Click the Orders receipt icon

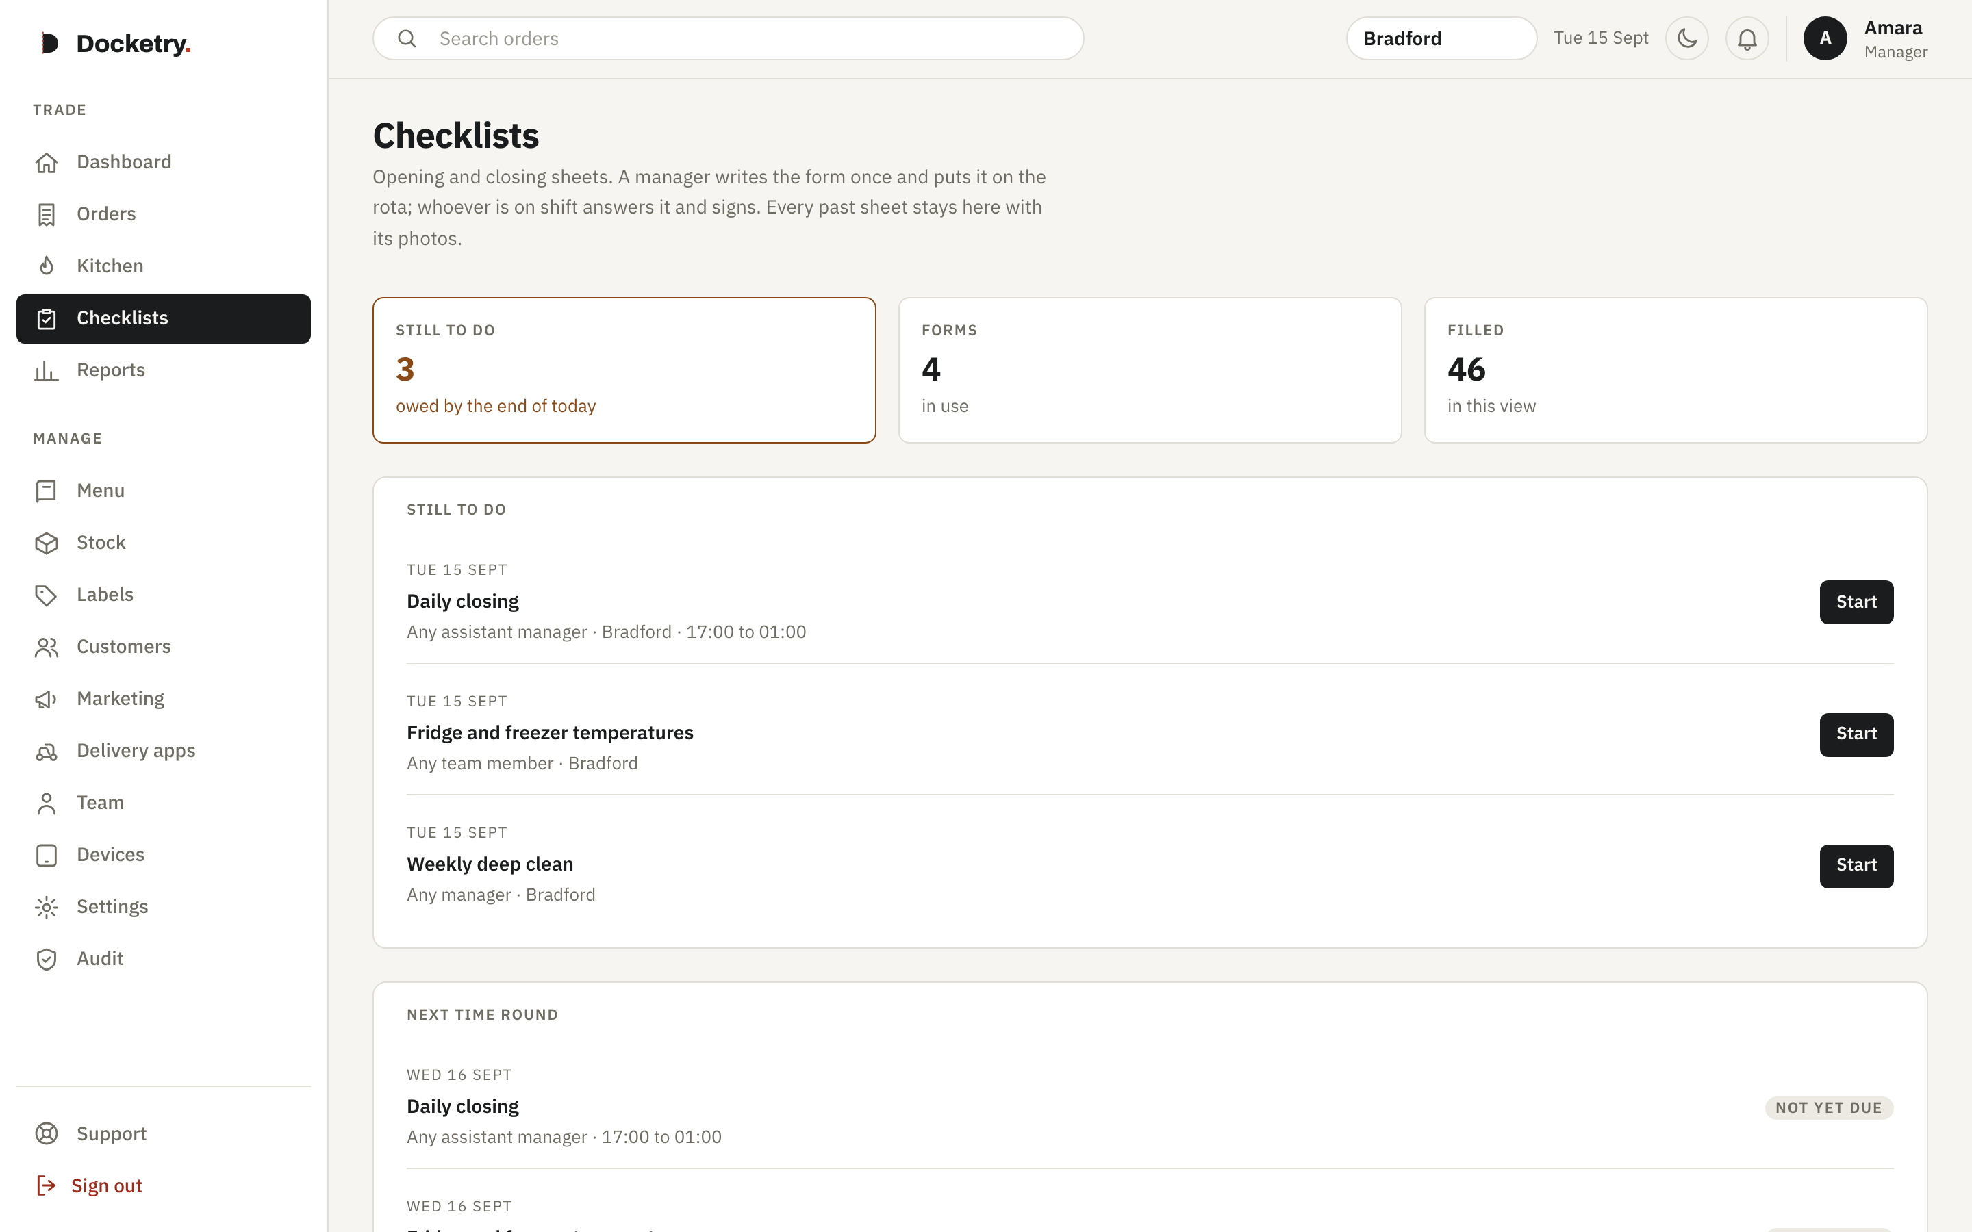click(47, 215)
